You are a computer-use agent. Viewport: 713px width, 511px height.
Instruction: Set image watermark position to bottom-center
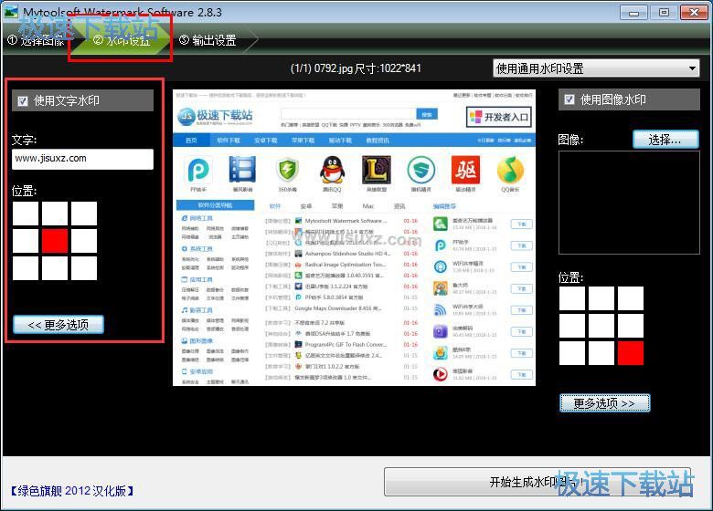click(x=601, y=353)
